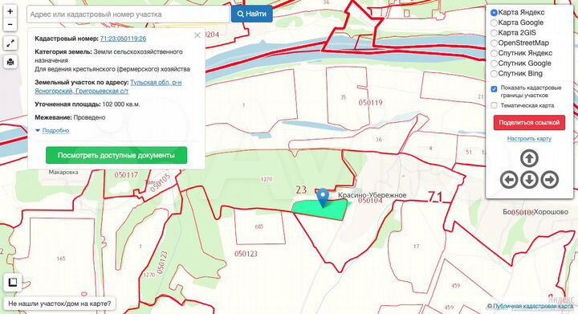
Task: Pan the map right with the arrow
Action: (x=550, y=180)
